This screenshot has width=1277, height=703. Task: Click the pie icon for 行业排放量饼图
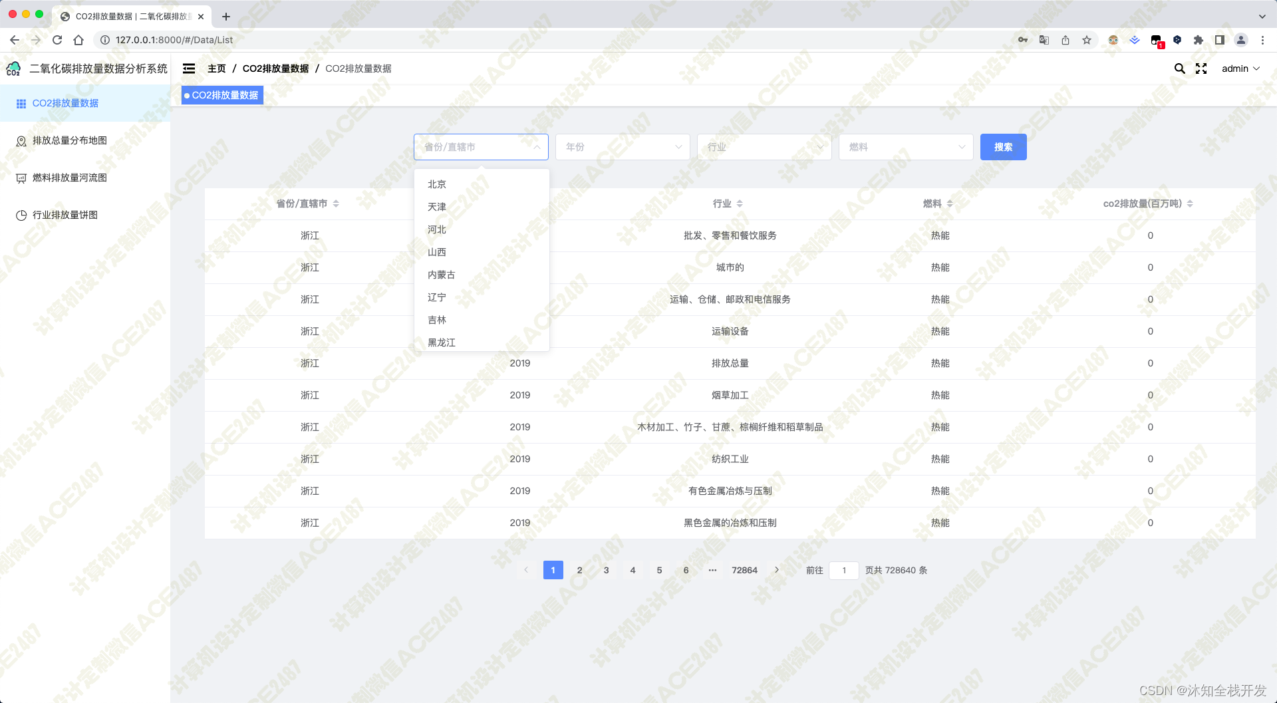pyautogui.click(x=21, y=215)
